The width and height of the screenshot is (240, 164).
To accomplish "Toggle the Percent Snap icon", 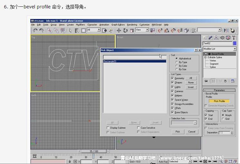I will point(173,31).
